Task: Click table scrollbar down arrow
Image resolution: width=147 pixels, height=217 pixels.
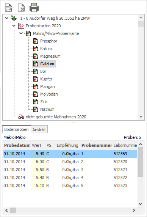Action: tap(140, 204)
